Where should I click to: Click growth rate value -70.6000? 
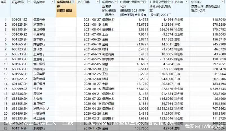tap(166, 74)
